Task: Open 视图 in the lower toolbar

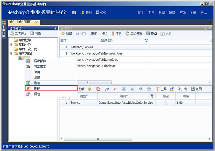Action: [196, 89]
